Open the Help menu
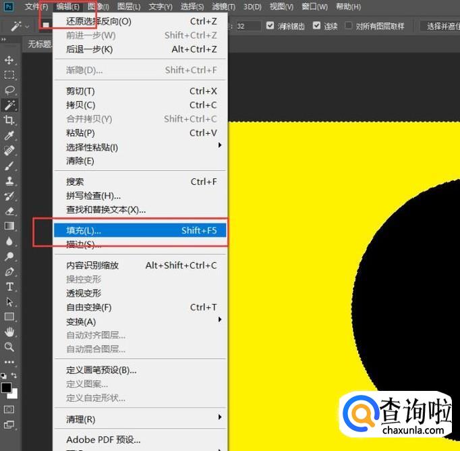Viewport: 460px width, 451px height. click(349, 7)
